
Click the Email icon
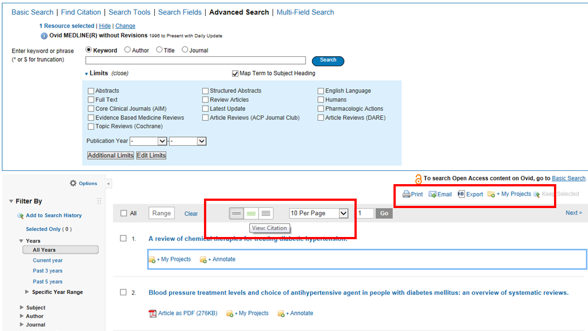[433, 194]
